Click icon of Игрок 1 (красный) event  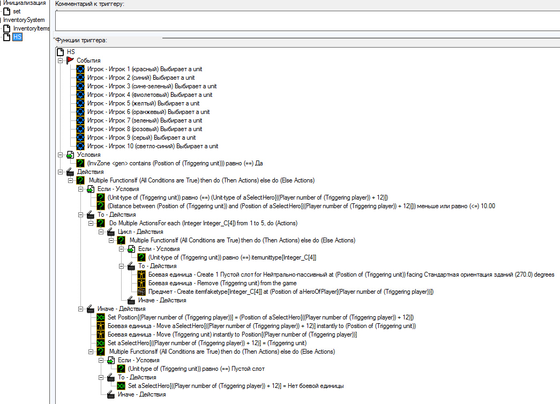(80, 69)
